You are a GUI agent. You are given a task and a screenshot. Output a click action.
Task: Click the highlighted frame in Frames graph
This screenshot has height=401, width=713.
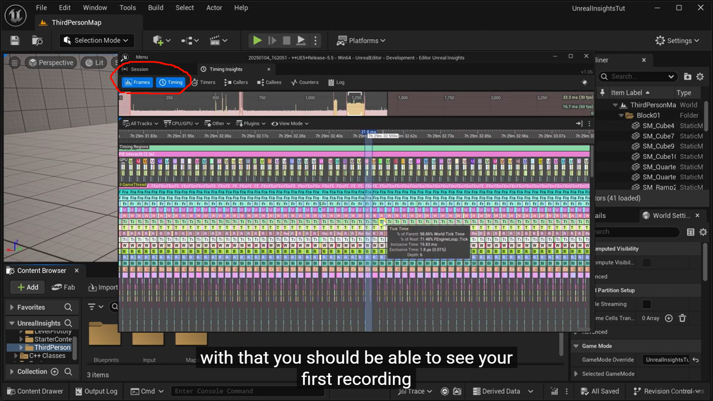[356, 104]
